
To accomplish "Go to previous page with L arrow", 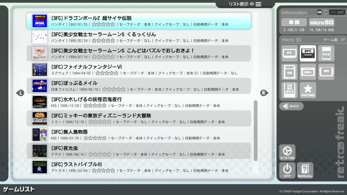I will pyautogui.click(x=20, y=93).
